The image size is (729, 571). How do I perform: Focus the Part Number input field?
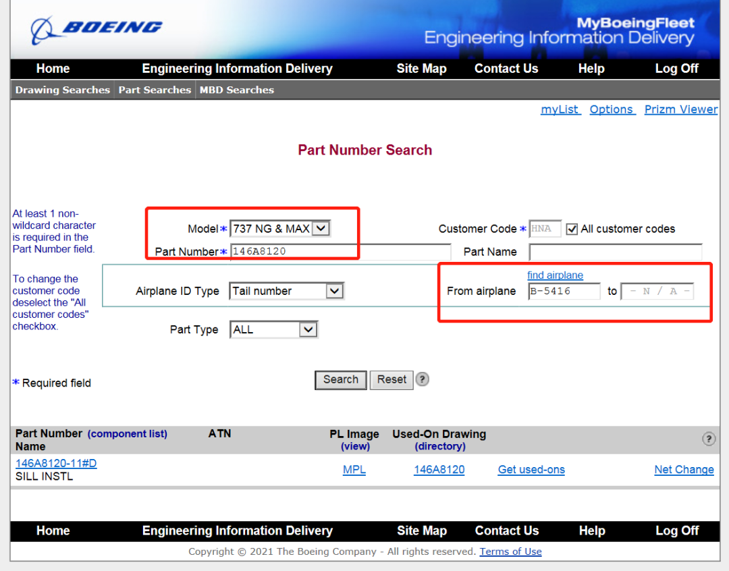click(340, 252)
